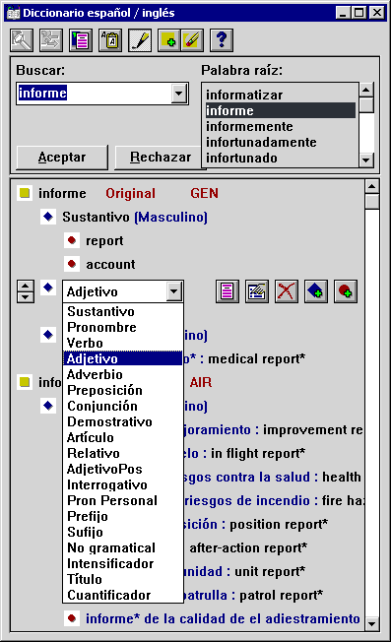
Task: Select informatizar in Palabra raíz list
Action: coord(281,95)
